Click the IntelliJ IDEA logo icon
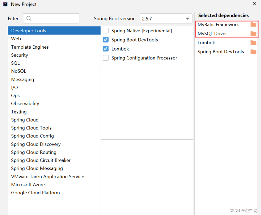This screenshot has height=215, width=261. [5, 4]
